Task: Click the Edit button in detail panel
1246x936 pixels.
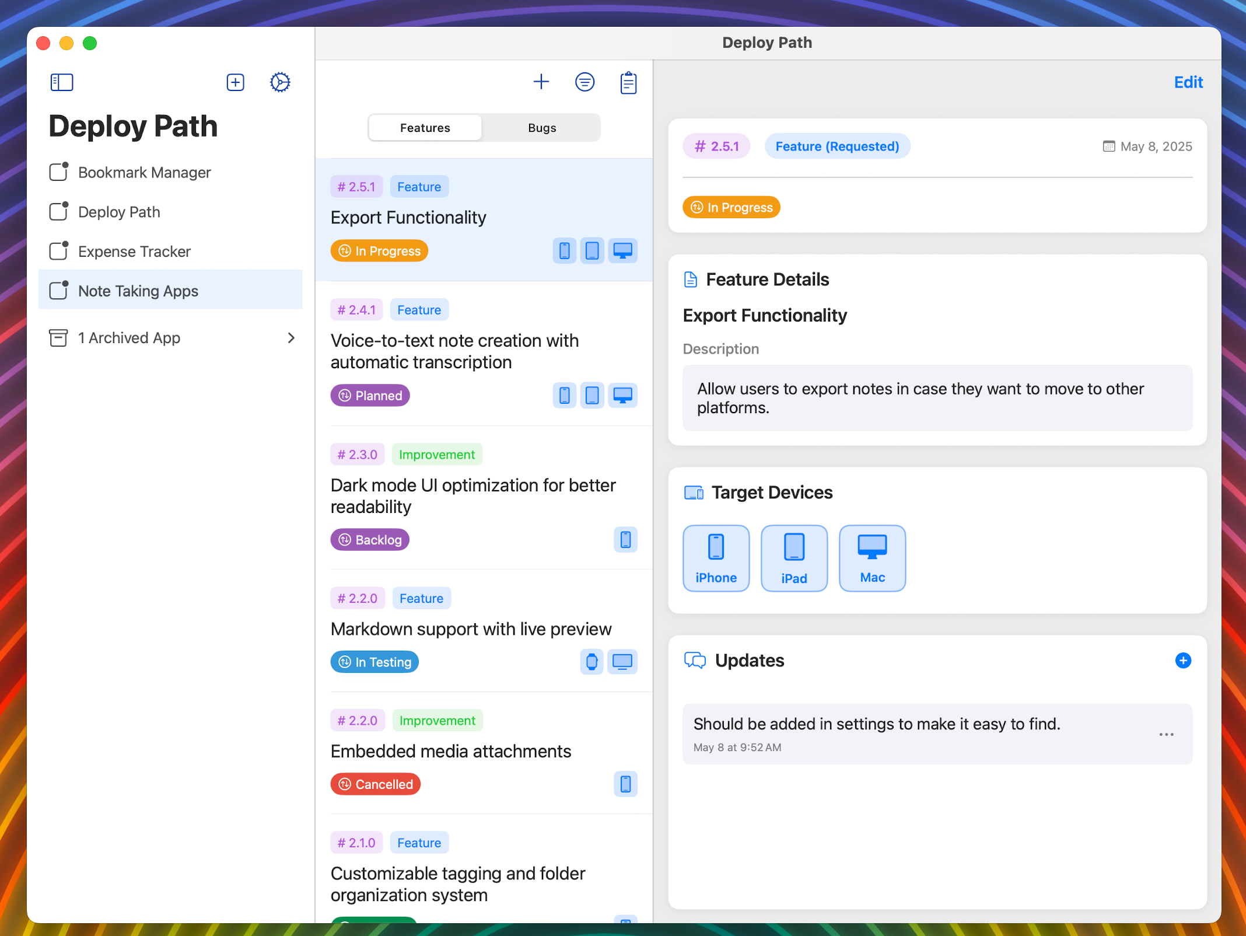Action: pos(1188,82)
